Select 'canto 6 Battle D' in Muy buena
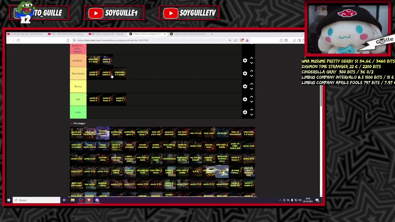Screen dimensions: 395x222 tap(93, 73)
